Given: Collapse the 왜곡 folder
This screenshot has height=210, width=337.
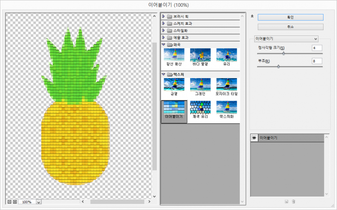Looking at the screenshot, I should click(164, 45).
